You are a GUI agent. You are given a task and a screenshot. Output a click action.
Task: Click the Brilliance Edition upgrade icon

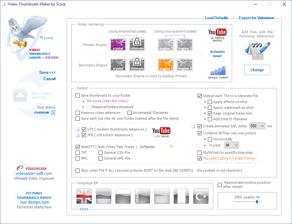(20, 95)
